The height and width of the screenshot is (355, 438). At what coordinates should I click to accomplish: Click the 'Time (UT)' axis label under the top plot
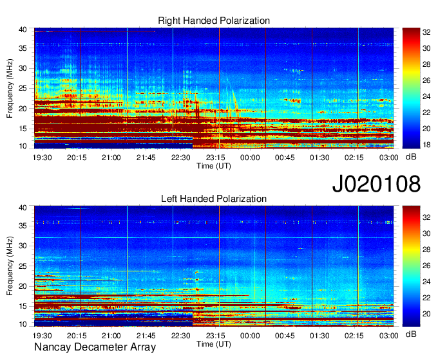point(214,166)
